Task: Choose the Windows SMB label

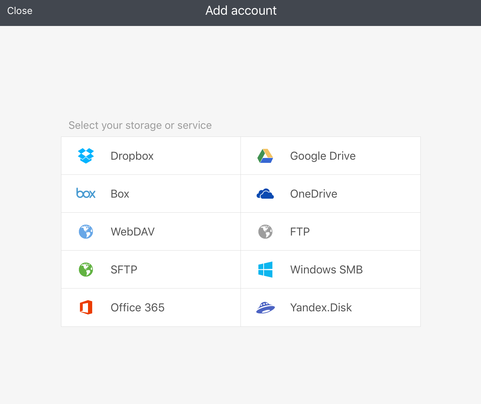Action: coord(326,270)
